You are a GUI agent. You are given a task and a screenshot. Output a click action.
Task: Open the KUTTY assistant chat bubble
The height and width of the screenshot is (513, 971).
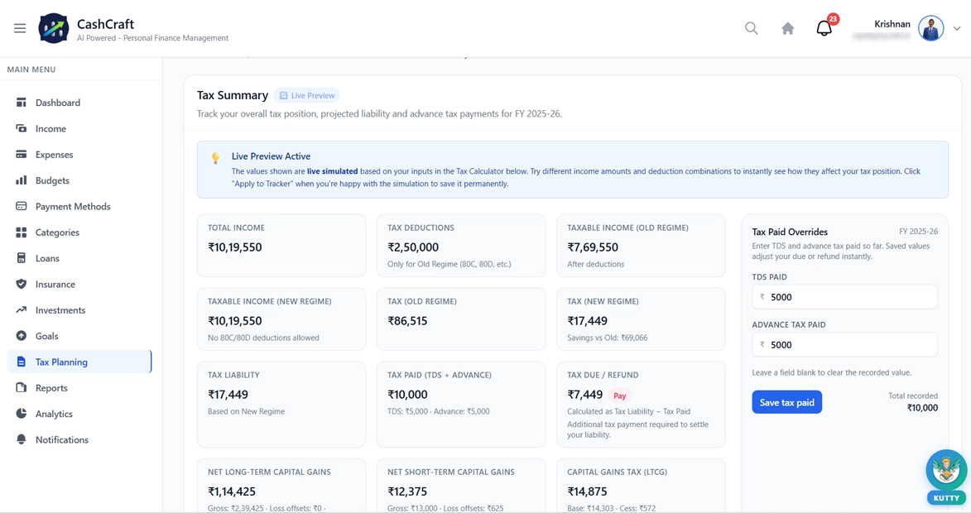point(945,477)
